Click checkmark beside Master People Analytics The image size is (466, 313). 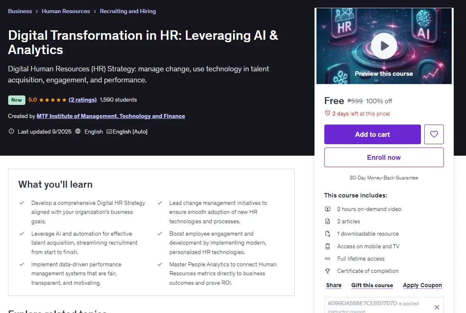(160, 264)
